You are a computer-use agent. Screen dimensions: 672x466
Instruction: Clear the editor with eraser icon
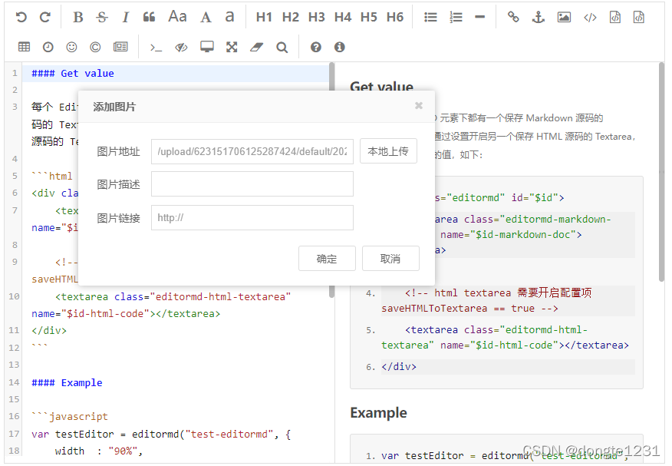click(256, 47)
